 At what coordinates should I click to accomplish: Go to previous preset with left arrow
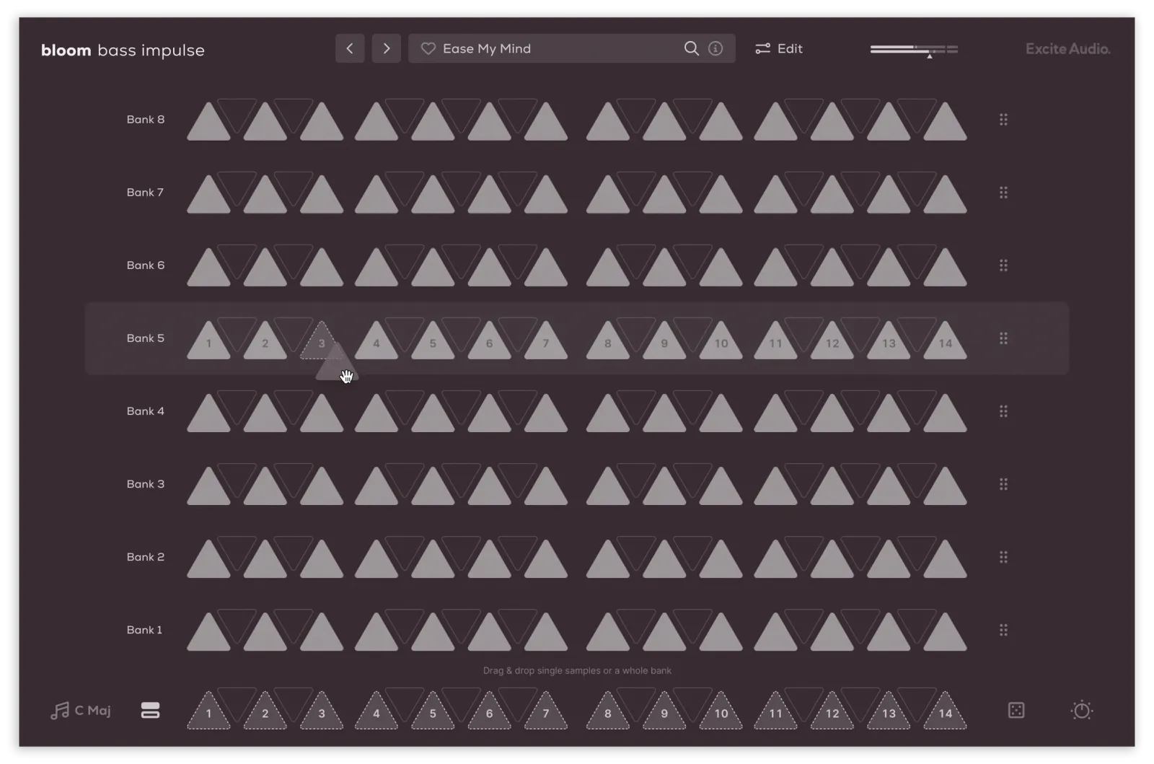click(x=350, y=48)
